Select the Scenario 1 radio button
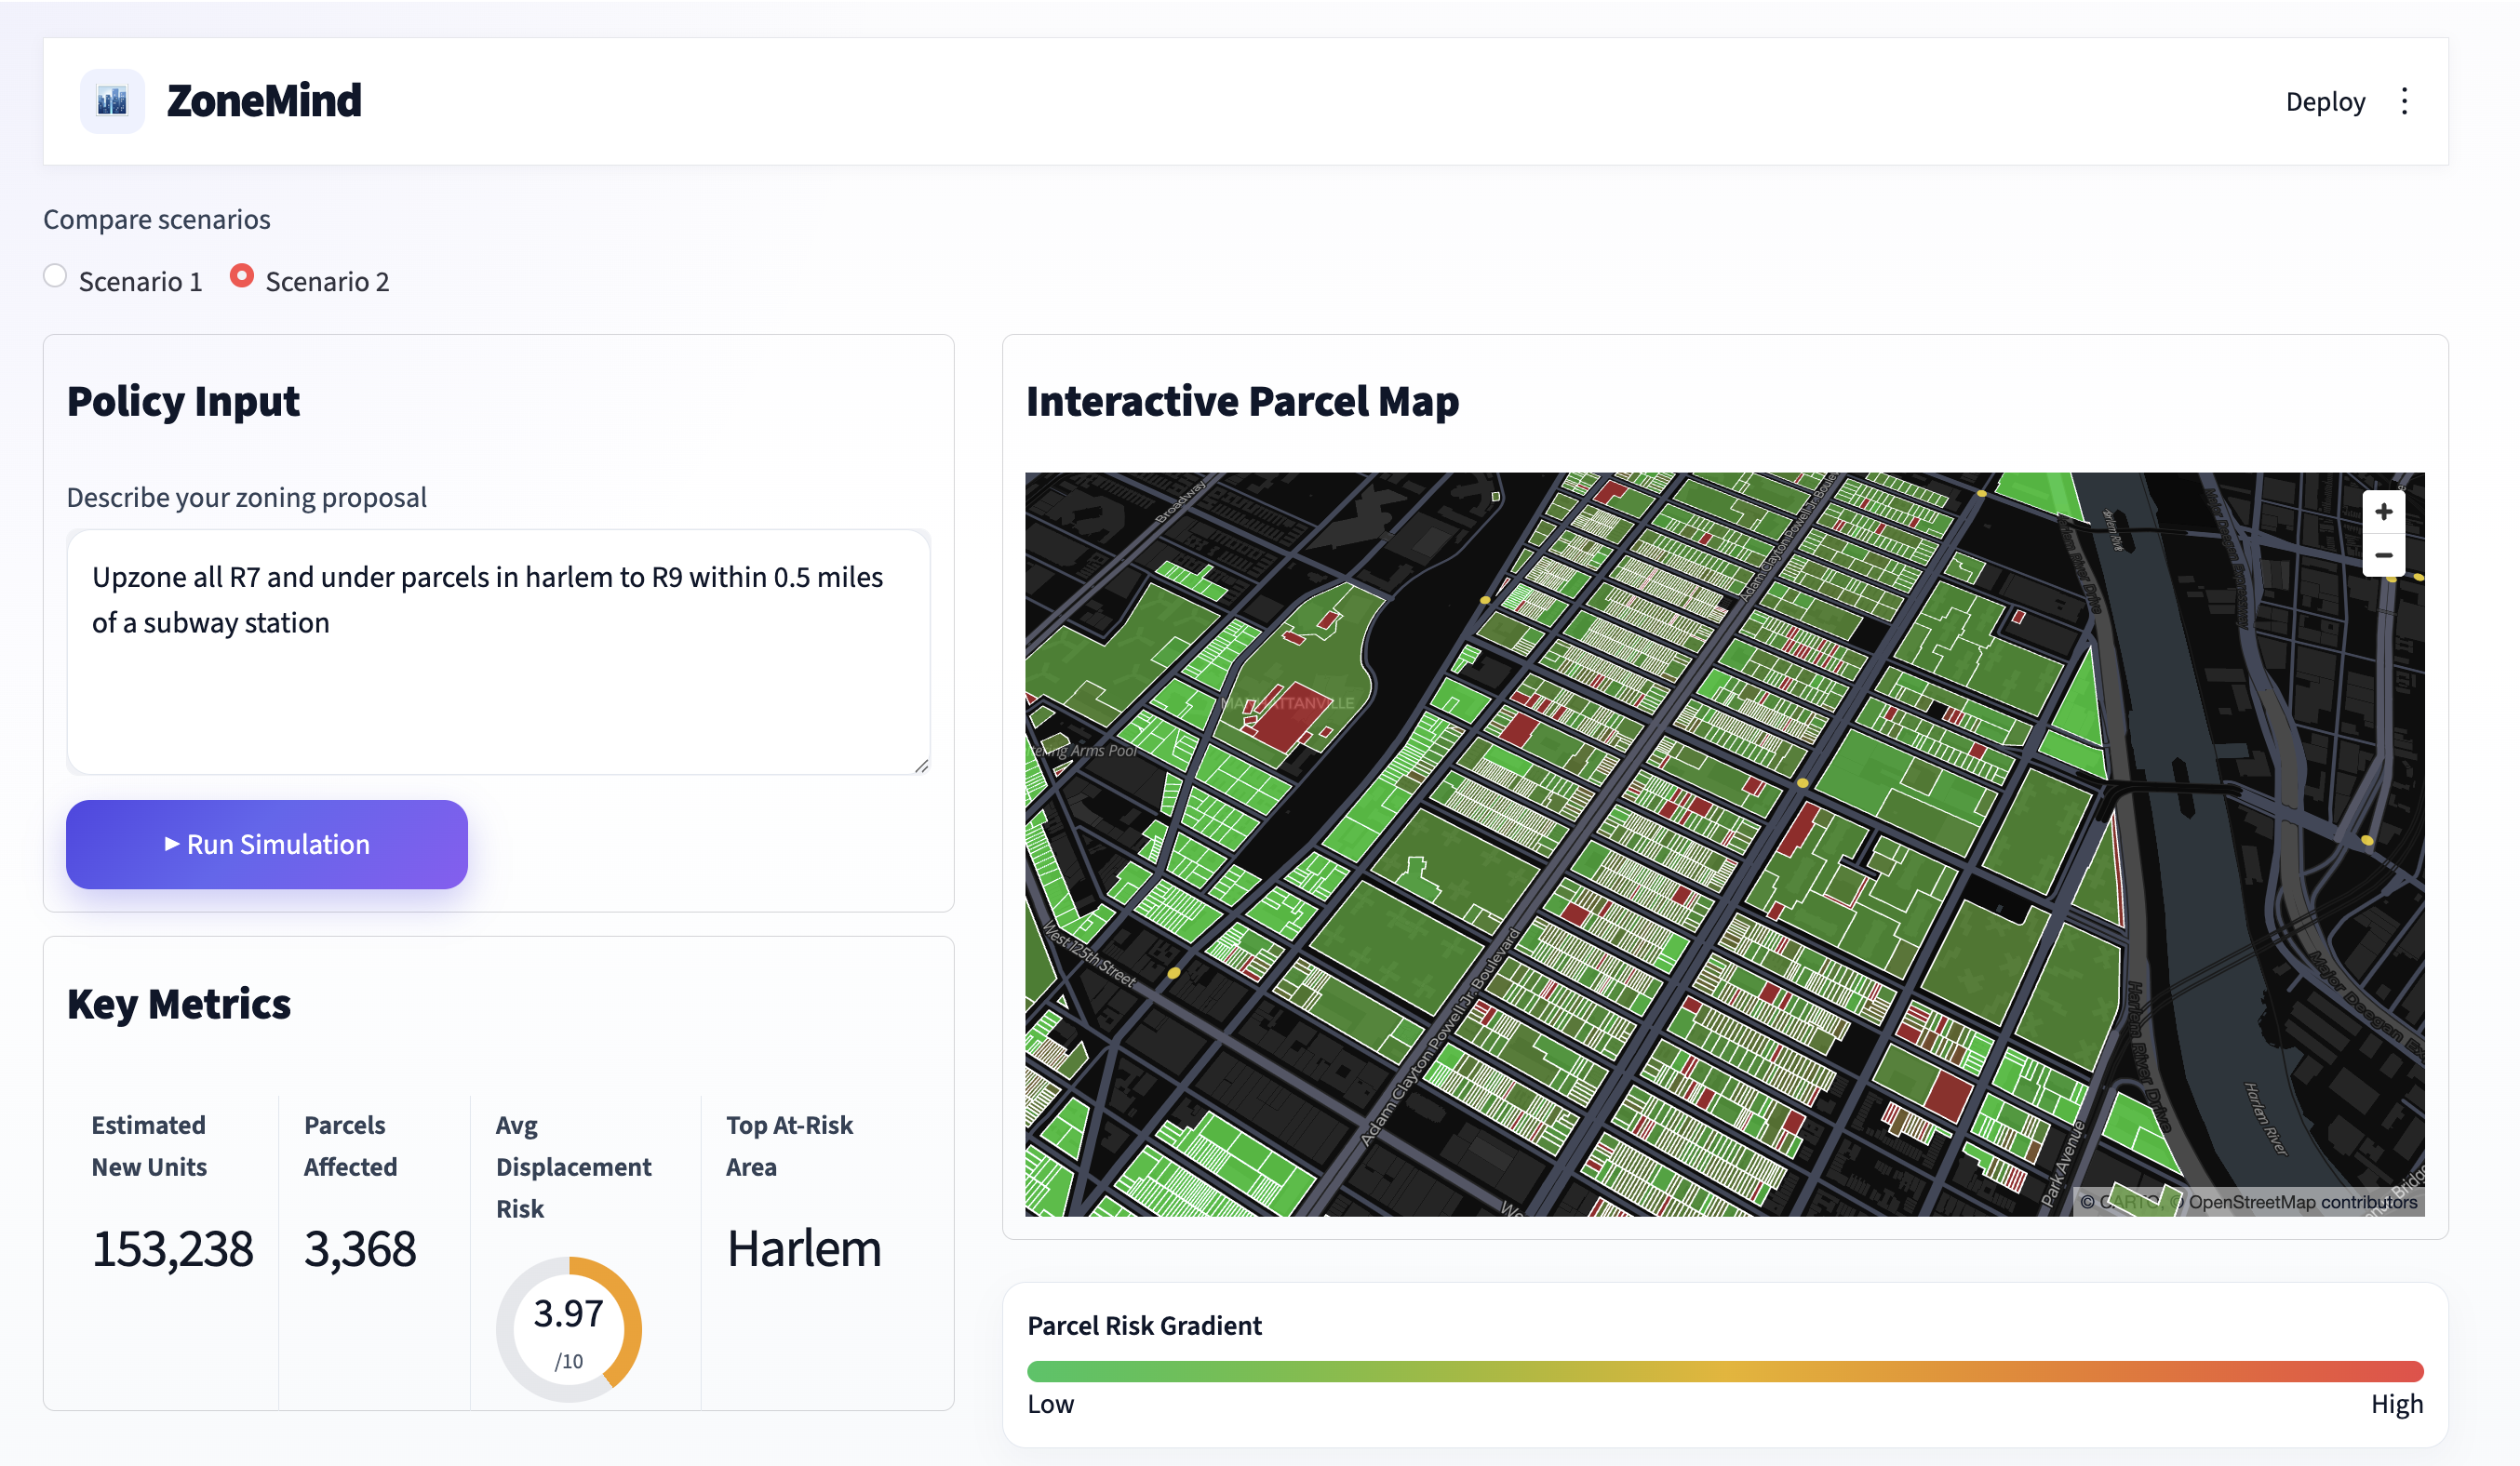The height and width of the screenshot is (1466, 2520). (x=55, y=276)
